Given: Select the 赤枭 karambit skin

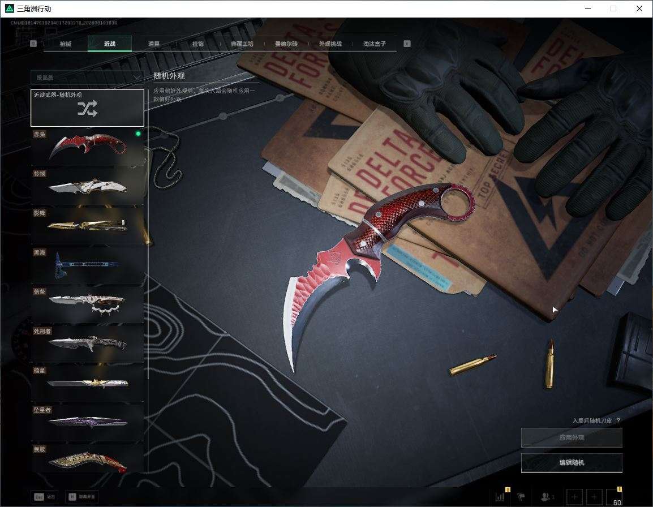Looking at the screenshot, I should tap(87, 148).
